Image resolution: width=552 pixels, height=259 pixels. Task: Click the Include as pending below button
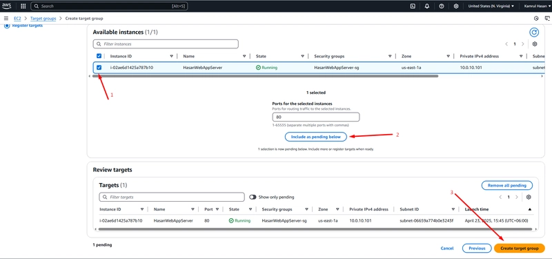click(316, 136)
